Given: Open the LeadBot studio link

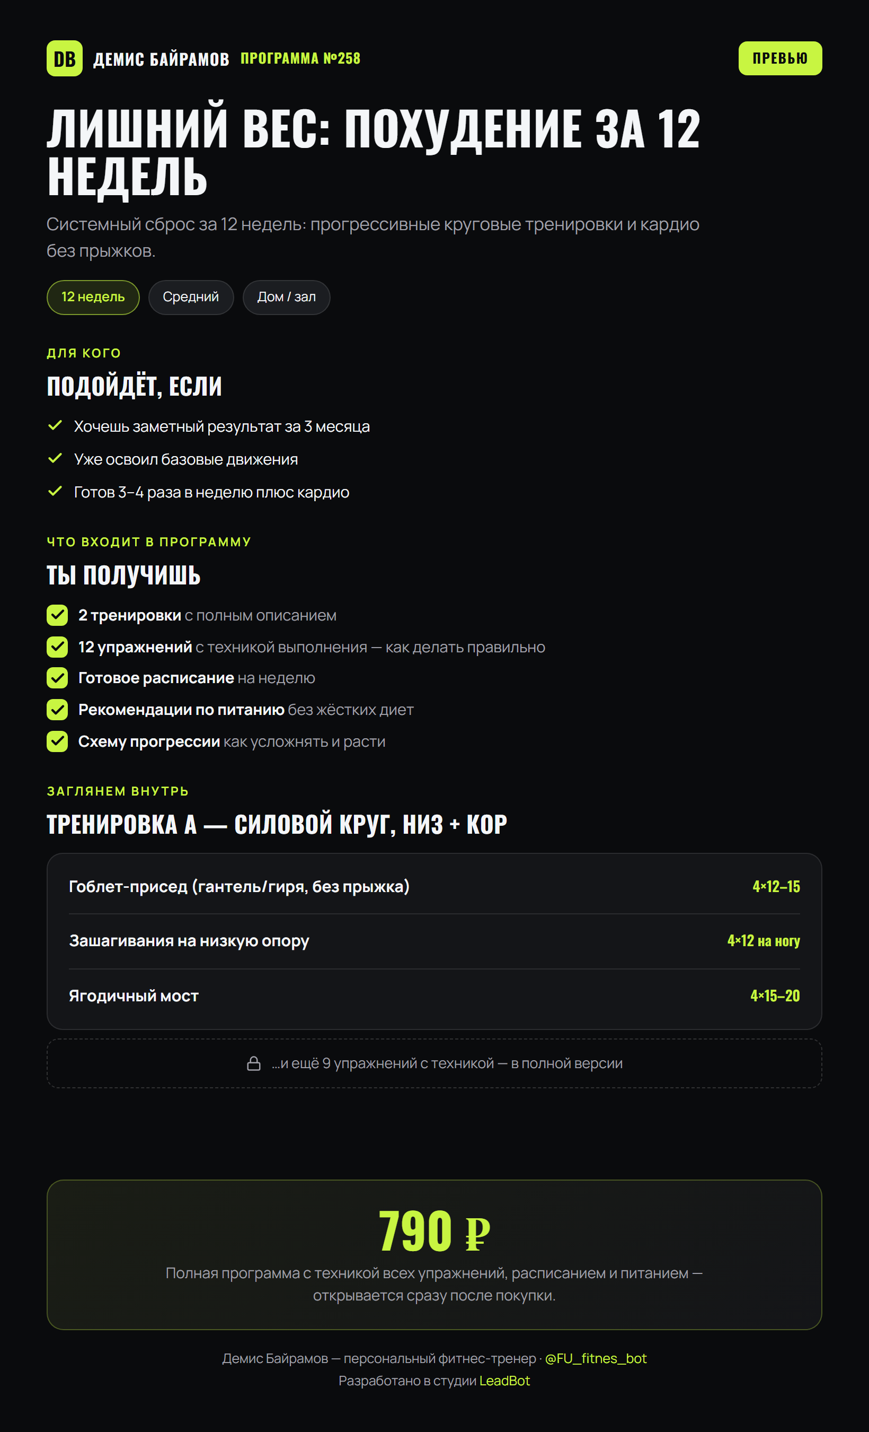Looking at the screenshot, I should tap(504, 1381).
